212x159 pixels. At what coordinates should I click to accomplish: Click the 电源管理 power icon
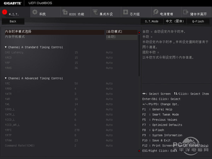point(155,12)
